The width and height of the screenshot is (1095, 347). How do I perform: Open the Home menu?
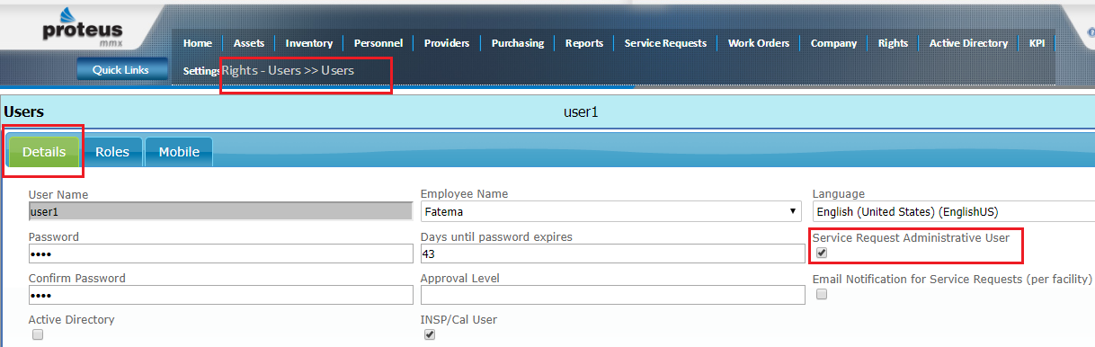tap(198, 43)
